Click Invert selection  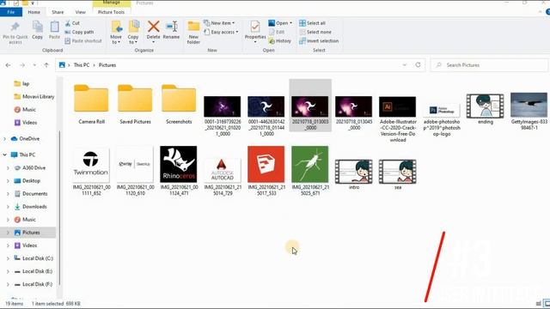319,41
